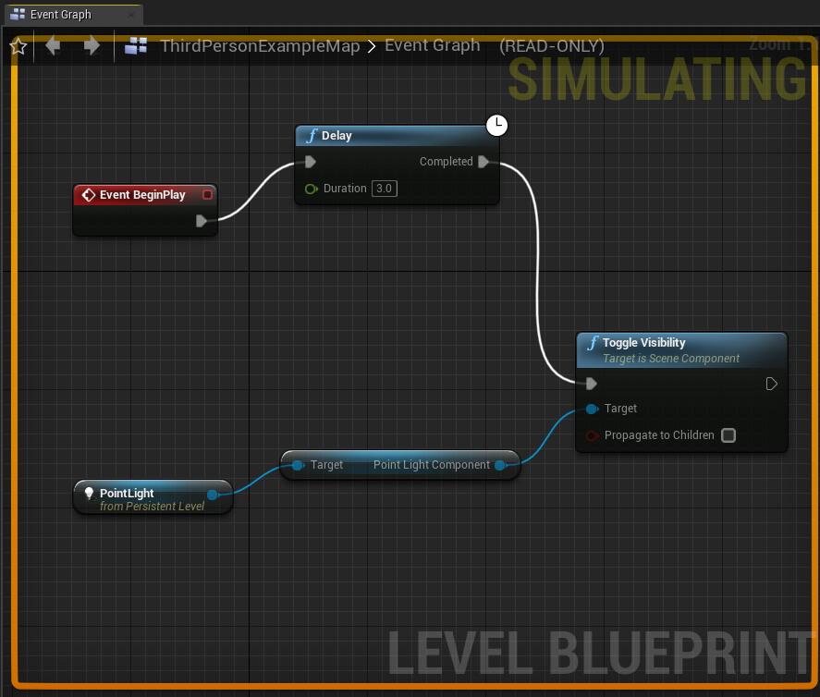Click the Delay Completed output pin
The image size is (820, 697).
483,162
